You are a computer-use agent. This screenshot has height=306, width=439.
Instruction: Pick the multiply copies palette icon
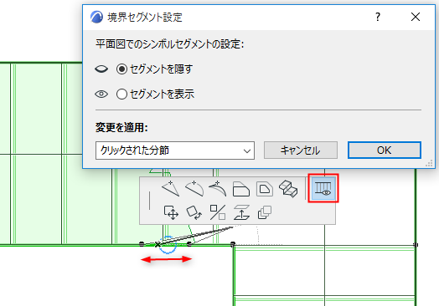[264, 212]
